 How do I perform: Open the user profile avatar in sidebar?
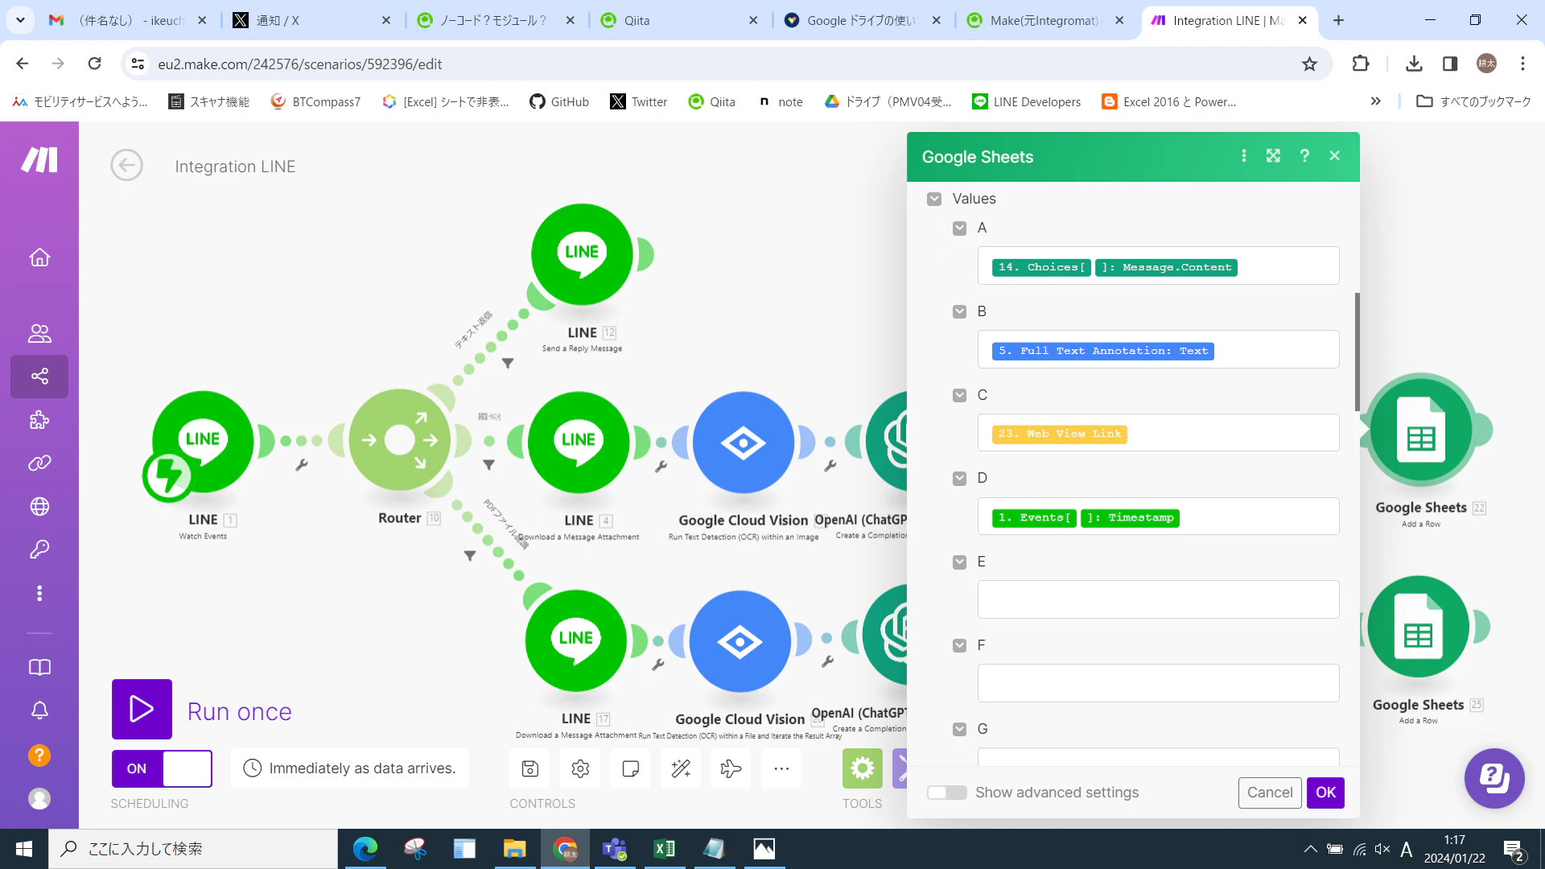tap(39, 798)
